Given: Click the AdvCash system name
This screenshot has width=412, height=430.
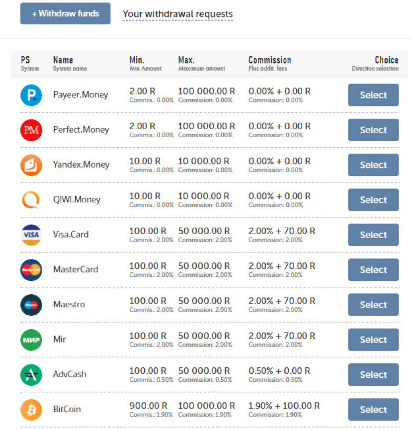Looking at the screenshot, I should (70, 374).
